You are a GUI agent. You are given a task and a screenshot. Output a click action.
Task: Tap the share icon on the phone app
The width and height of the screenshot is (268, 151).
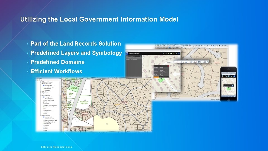[231, 76]
